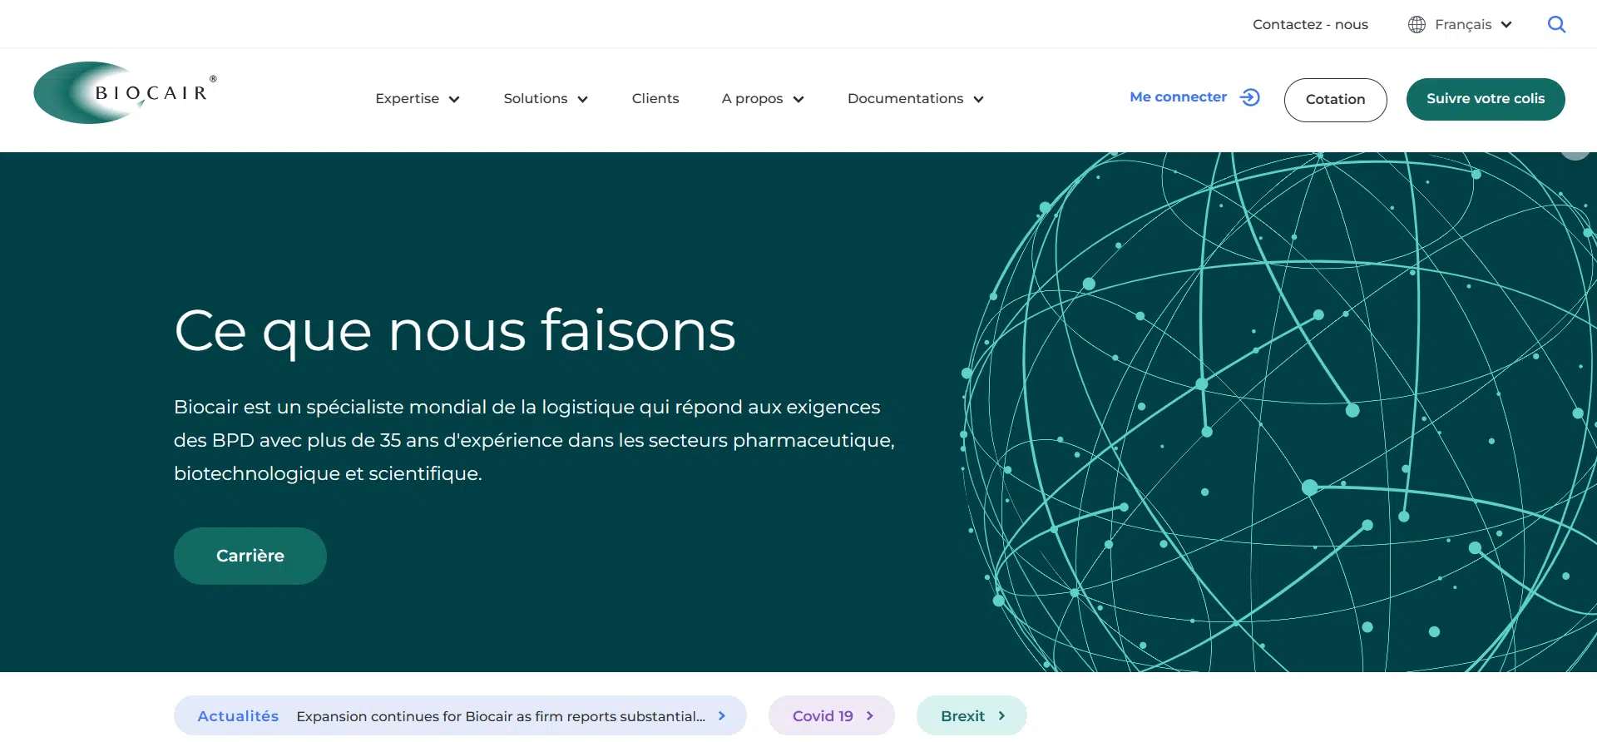Image resolution: width=1597 pixels, height=742 pixels.
Task: Click the arrow after the Actualités headline
Action: 722,715
